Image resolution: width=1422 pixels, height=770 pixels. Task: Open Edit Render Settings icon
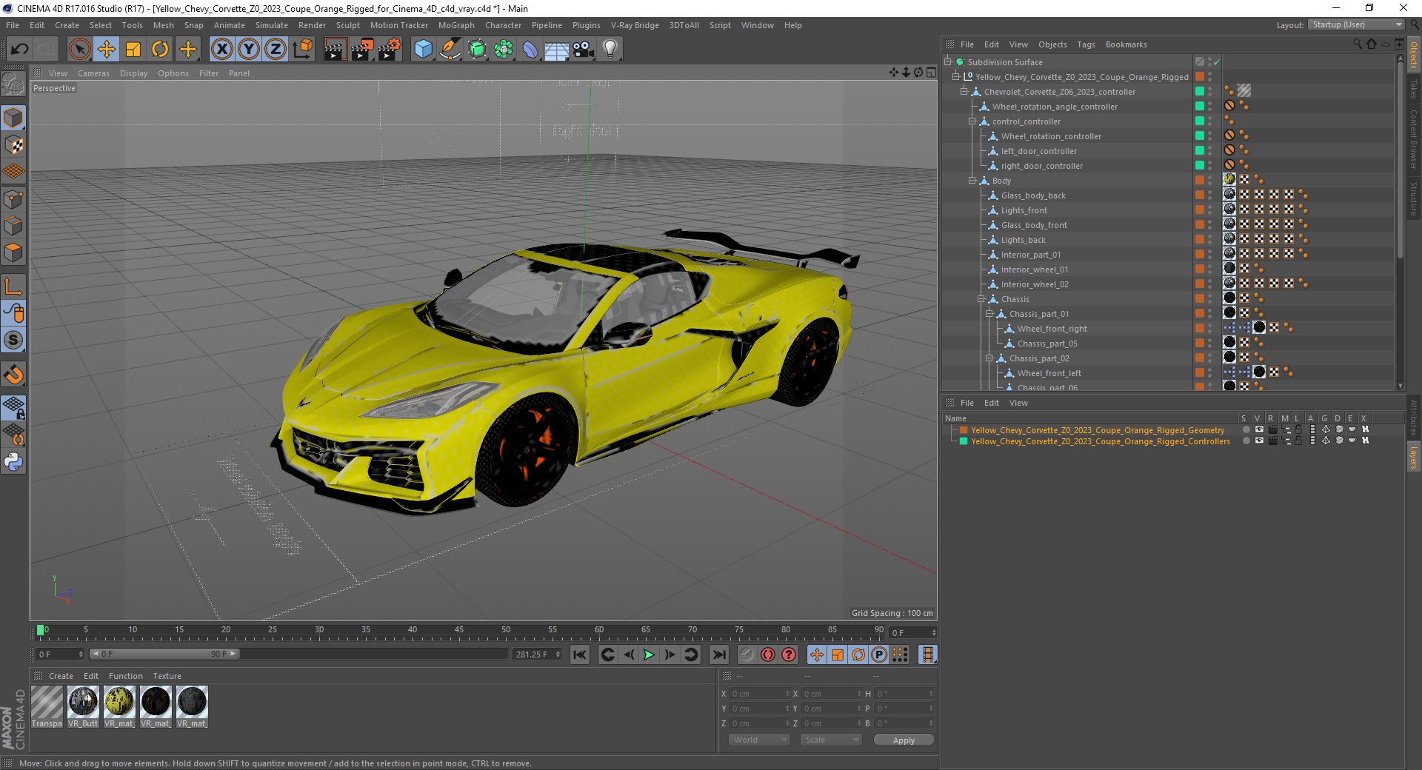coord(390,50)
